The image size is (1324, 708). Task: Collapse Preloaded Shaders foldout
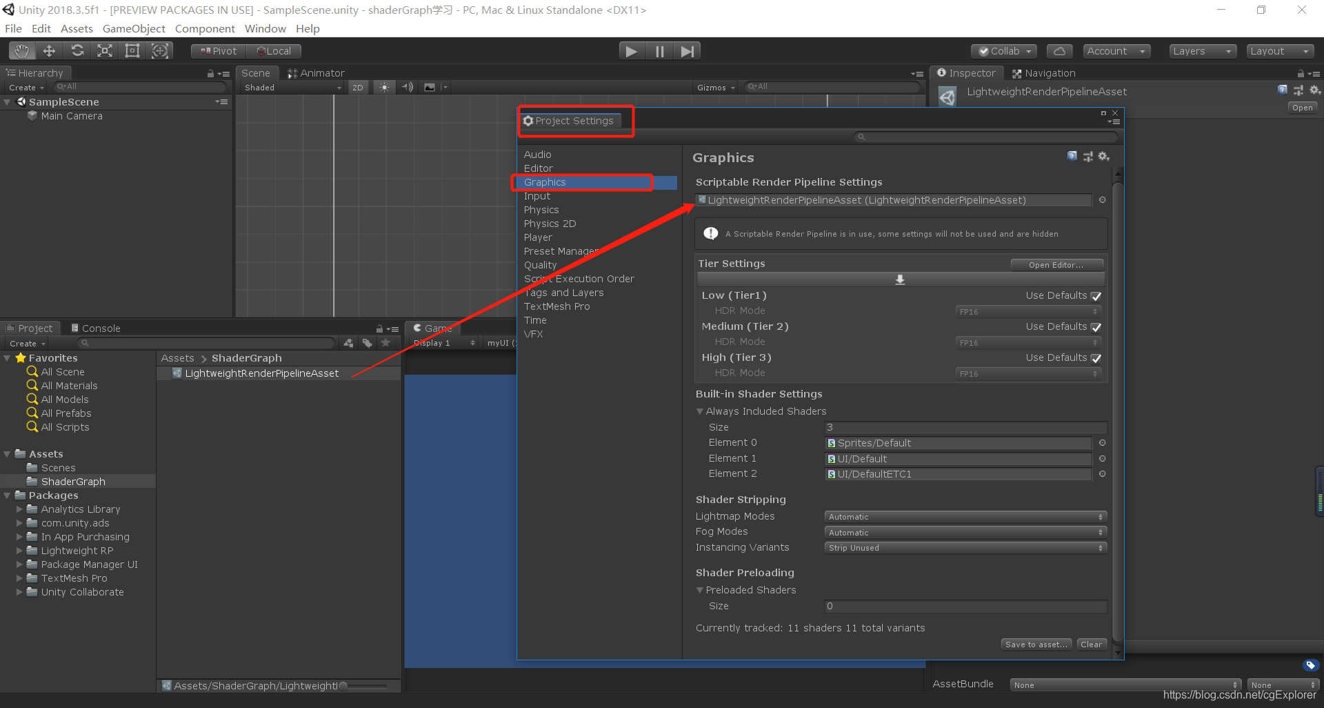click(700, 590)
